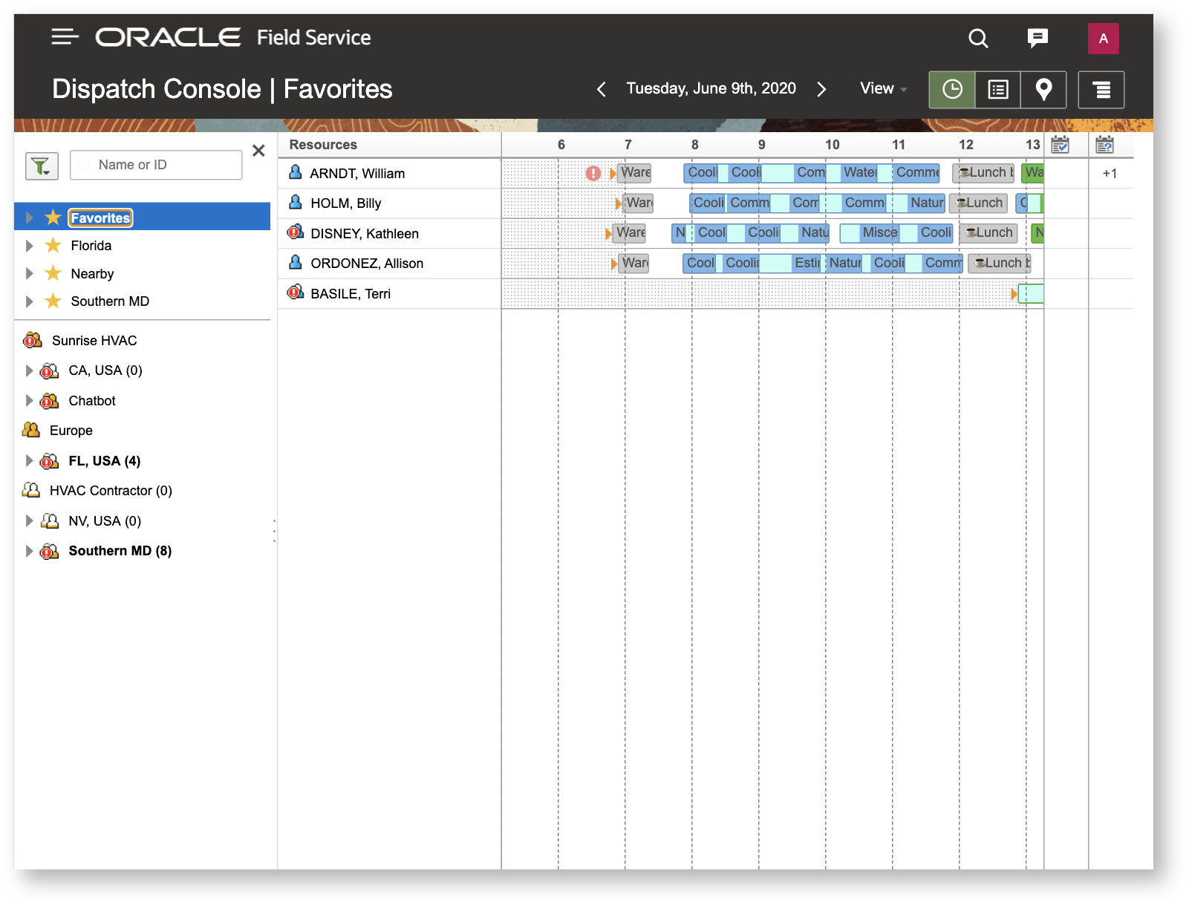Click the Southern MD star icon
Image resolution: width=1189 pixels, height=905 pixels.
(x=53, y=301)
